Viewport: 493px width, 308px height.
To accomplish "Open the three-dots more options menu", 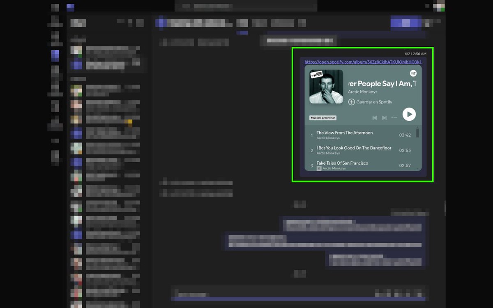I will point(394,118).
